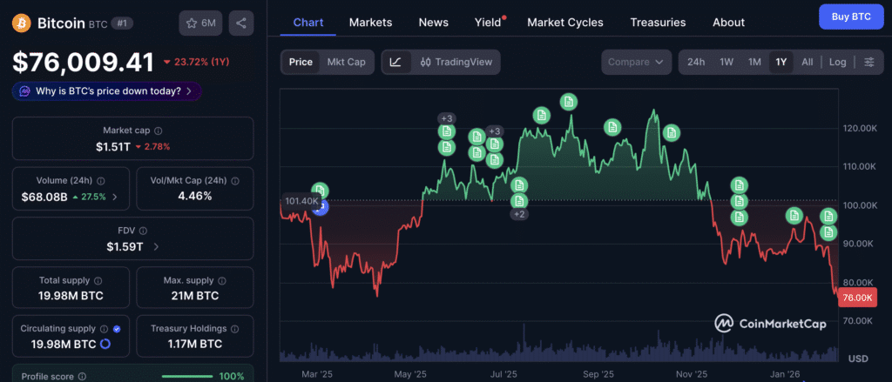Click info icon next to Vol/Mkt Cap (24h)
The image size is (892, 382).
[235, 181]
